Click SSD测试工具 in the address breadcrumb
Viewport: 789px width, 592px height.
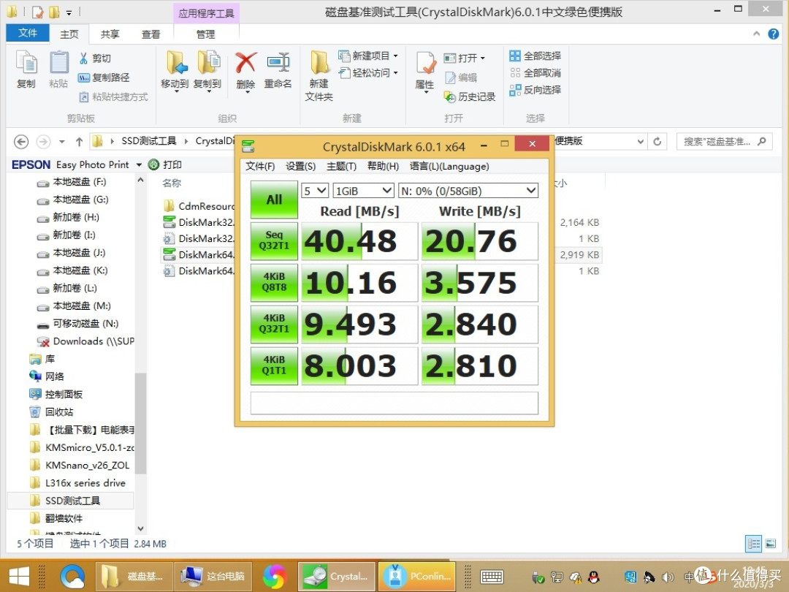pos(149,141)
